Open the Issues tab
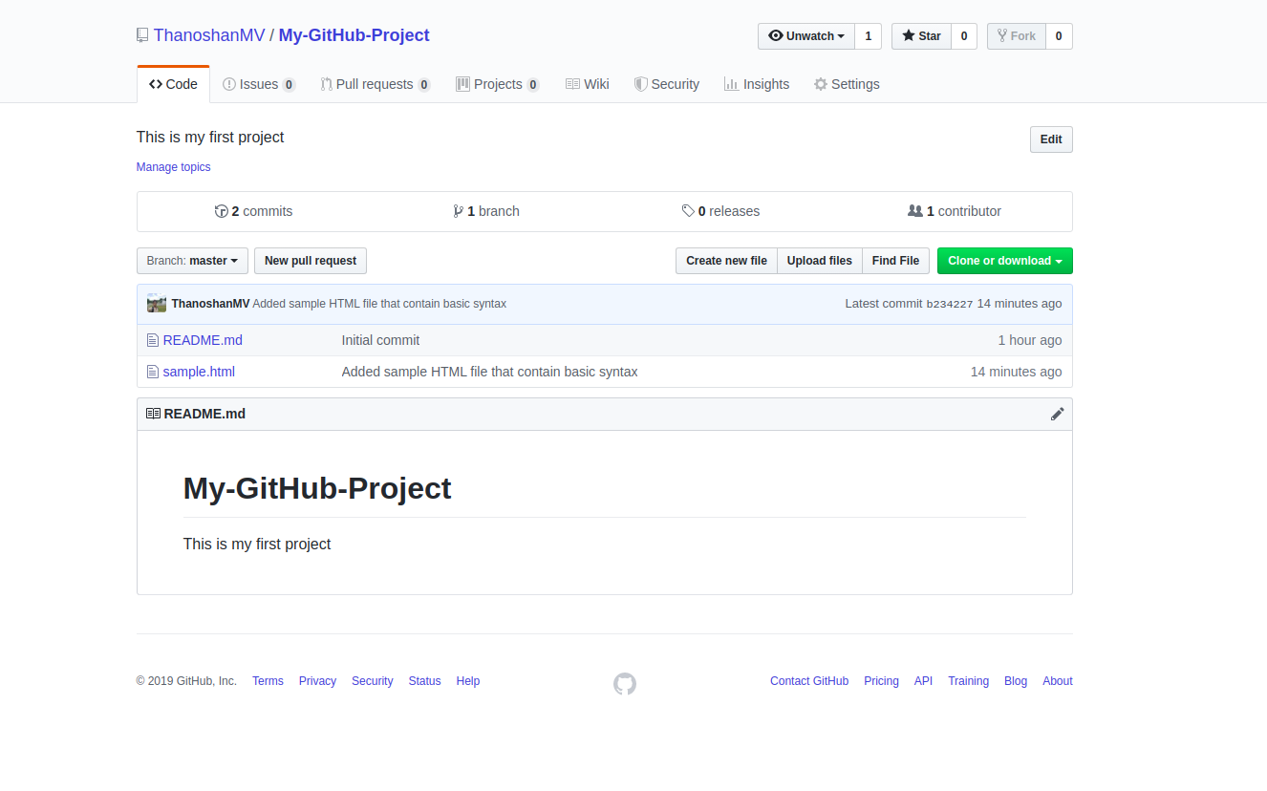Image resolution: width=1267 pixels, height=791 pixels. click(x=258, y=84)
